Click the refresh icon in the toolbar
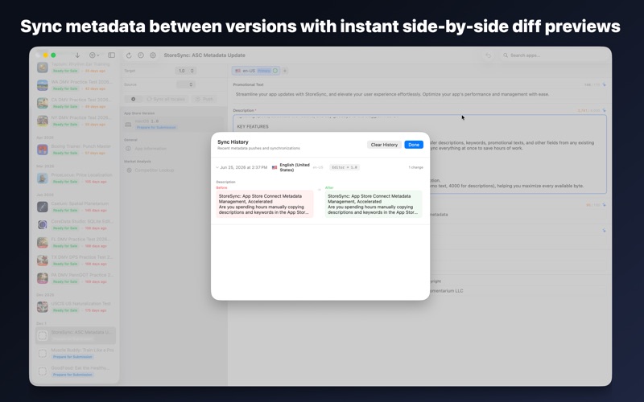 [x=129, y=55]
